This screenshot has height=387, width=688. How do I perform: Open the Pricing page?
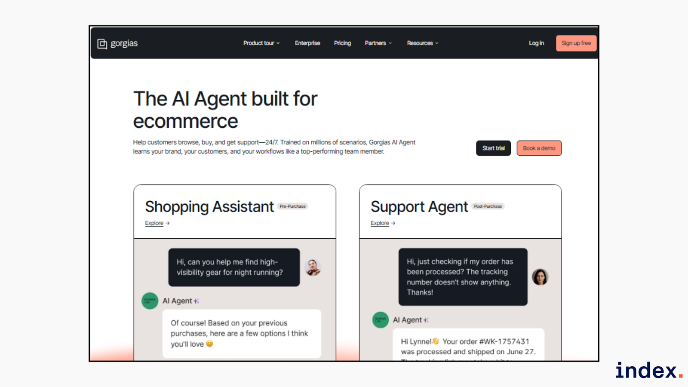(x=342, y=43)
